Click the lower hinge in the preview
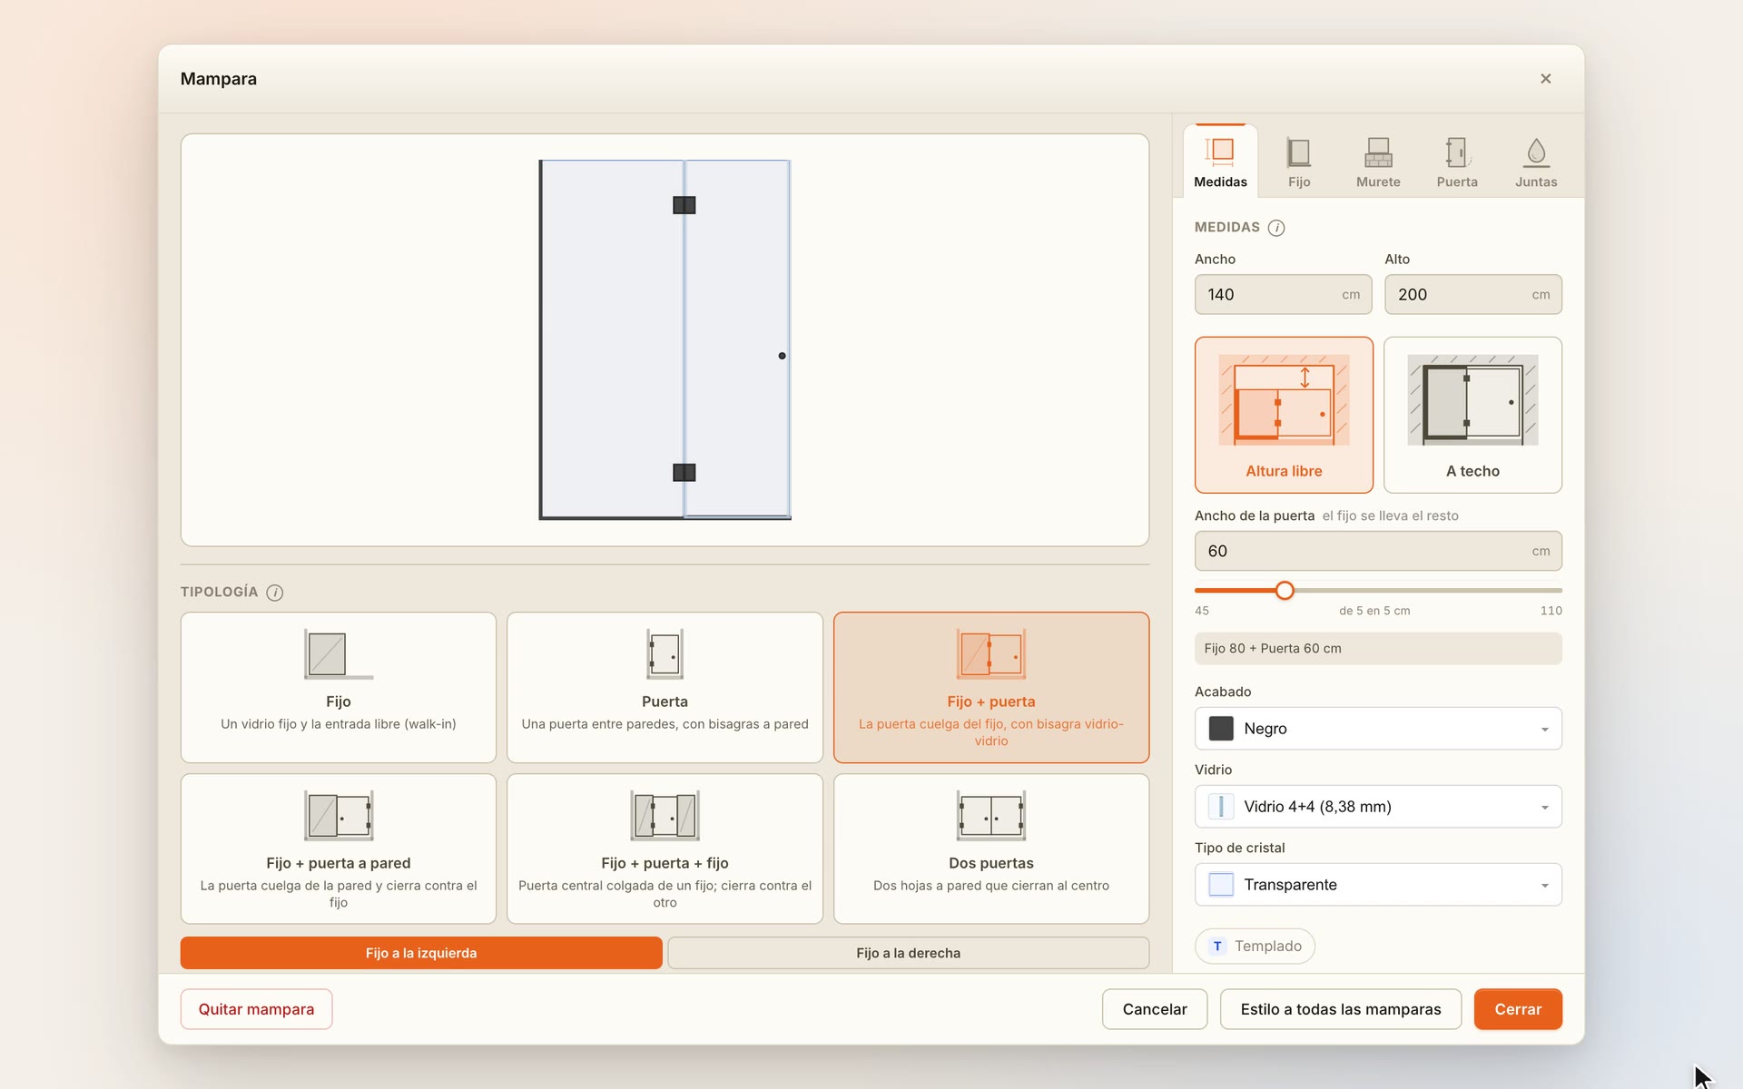This screenshot has height=1089, width=1743. click(684, 472)
